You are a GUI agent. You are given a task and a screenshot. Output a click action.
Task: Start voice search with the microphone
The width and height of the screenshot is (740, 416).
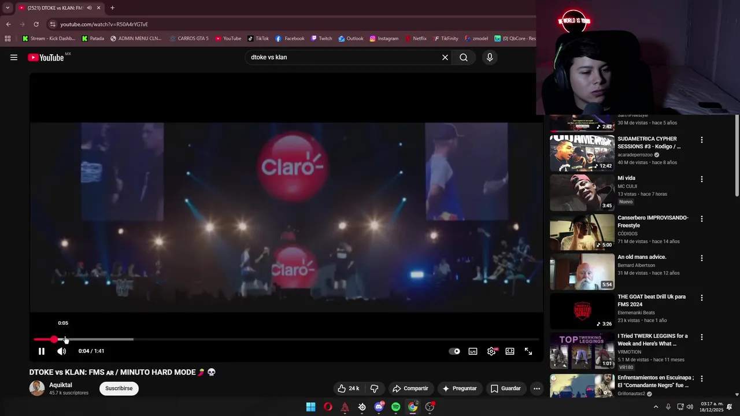[x=490, y=57]
